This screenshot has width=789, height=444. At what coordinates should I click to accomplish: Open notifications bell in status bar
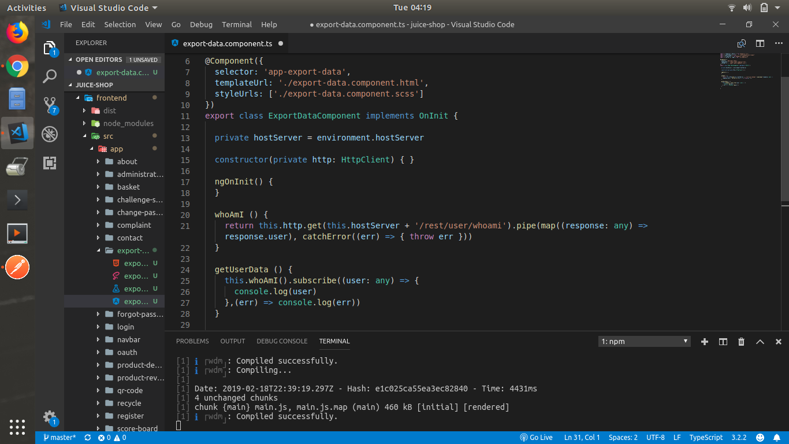[x=777, y=438]
